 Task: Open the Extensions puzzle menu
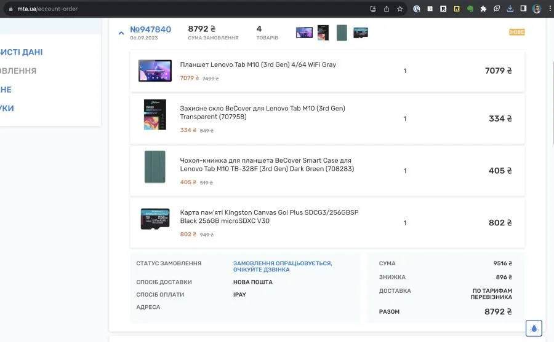pyautogui.click(x=483, y=9)
